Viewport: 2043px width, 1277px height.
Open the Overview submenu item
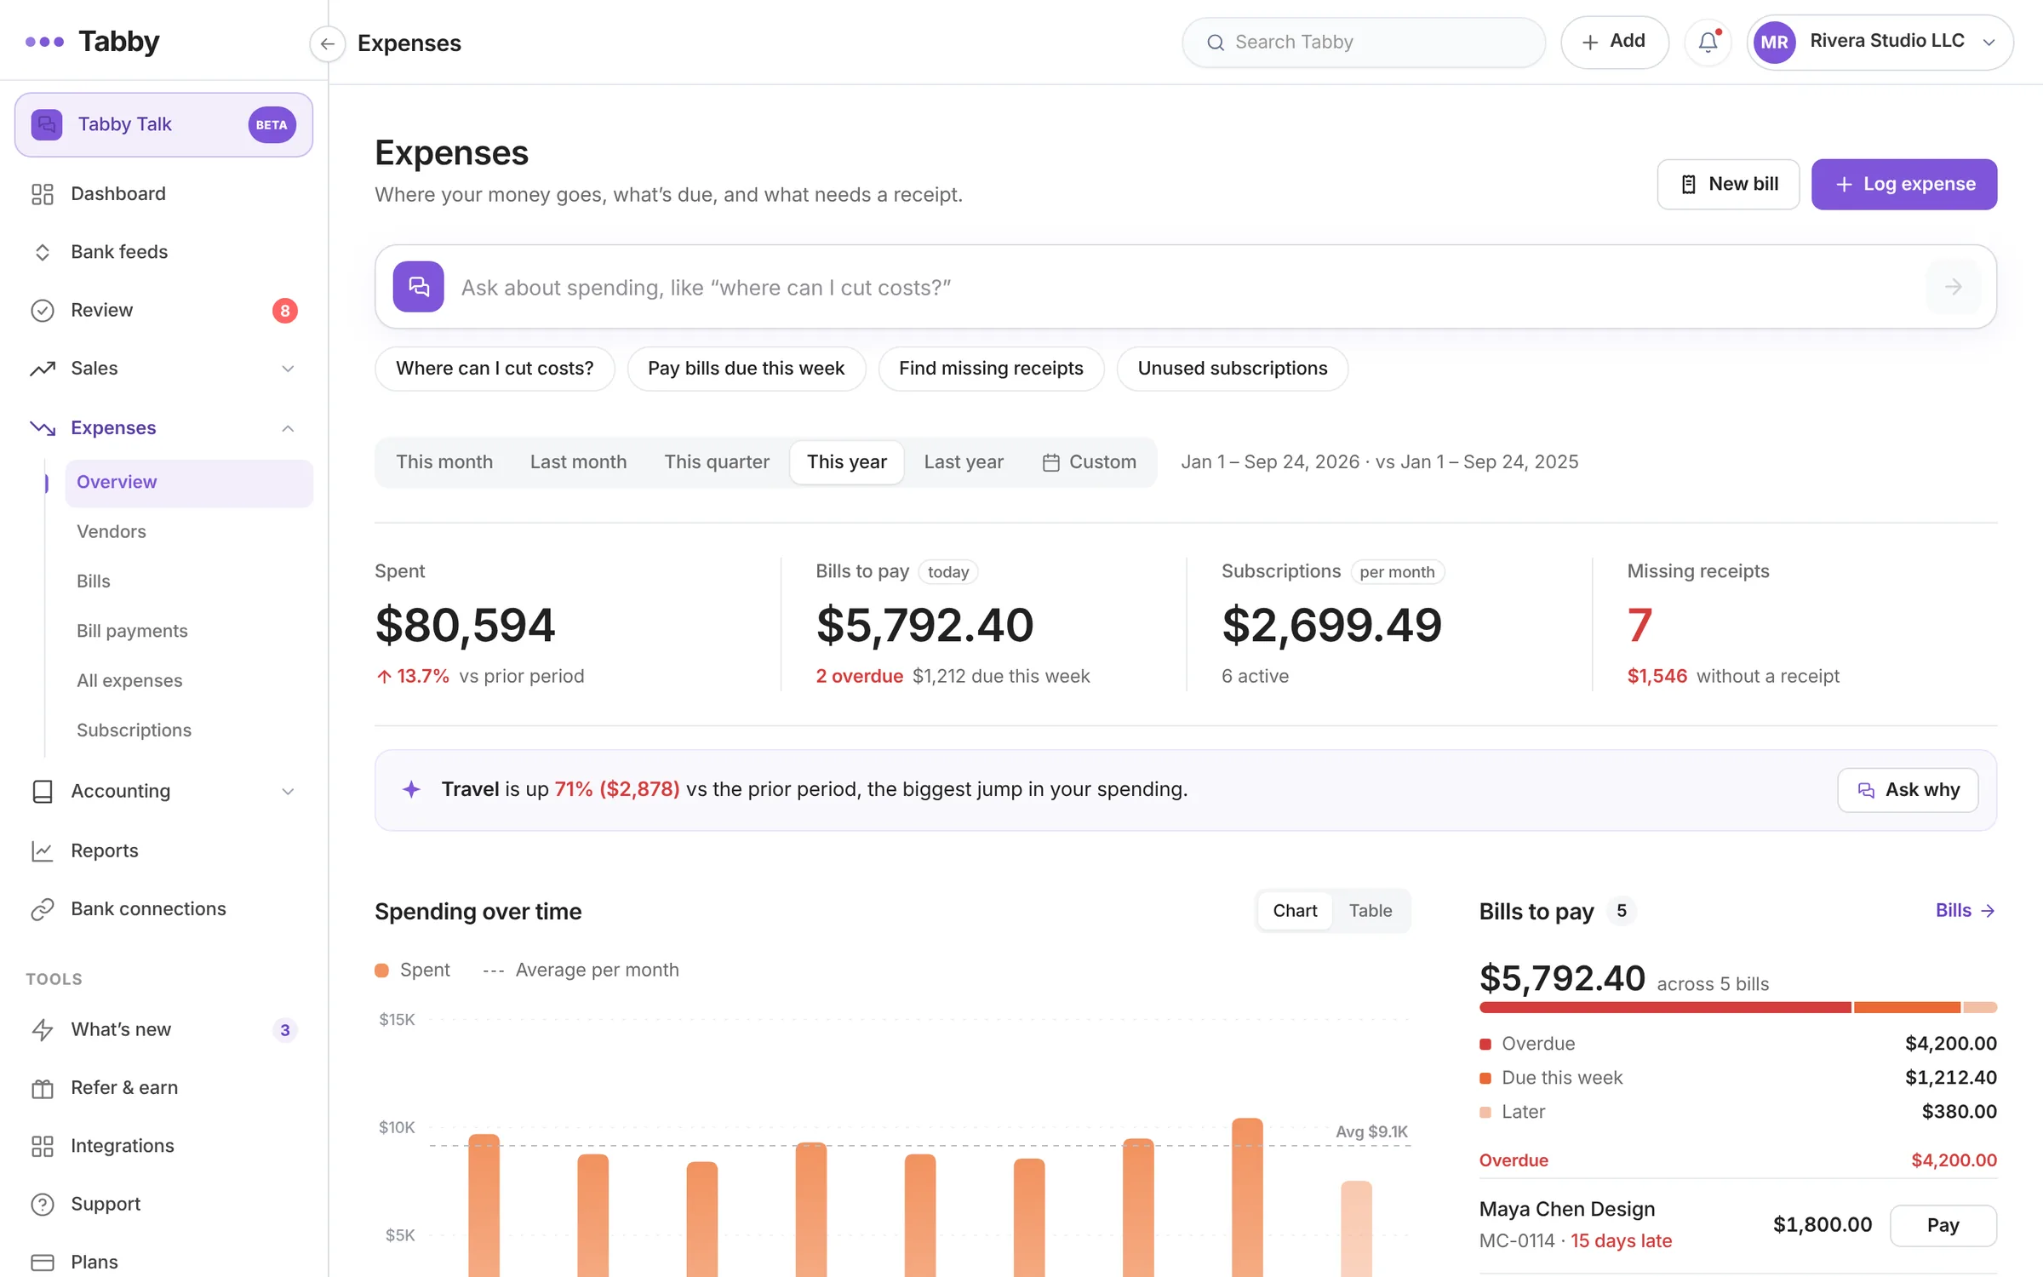(x=189, y=483)
